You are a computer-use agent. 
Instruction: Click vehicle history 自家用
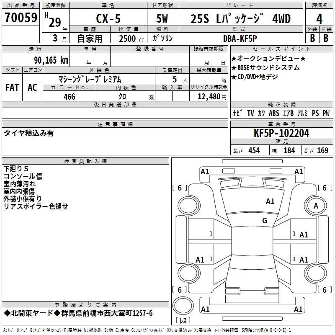tap(90, 39)
